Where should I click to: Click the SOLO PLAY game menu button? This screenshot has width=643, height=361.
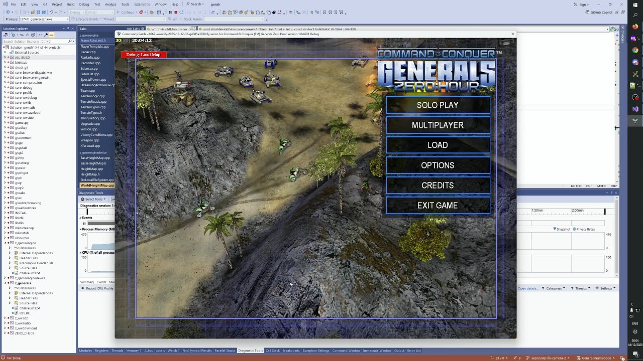438,105
